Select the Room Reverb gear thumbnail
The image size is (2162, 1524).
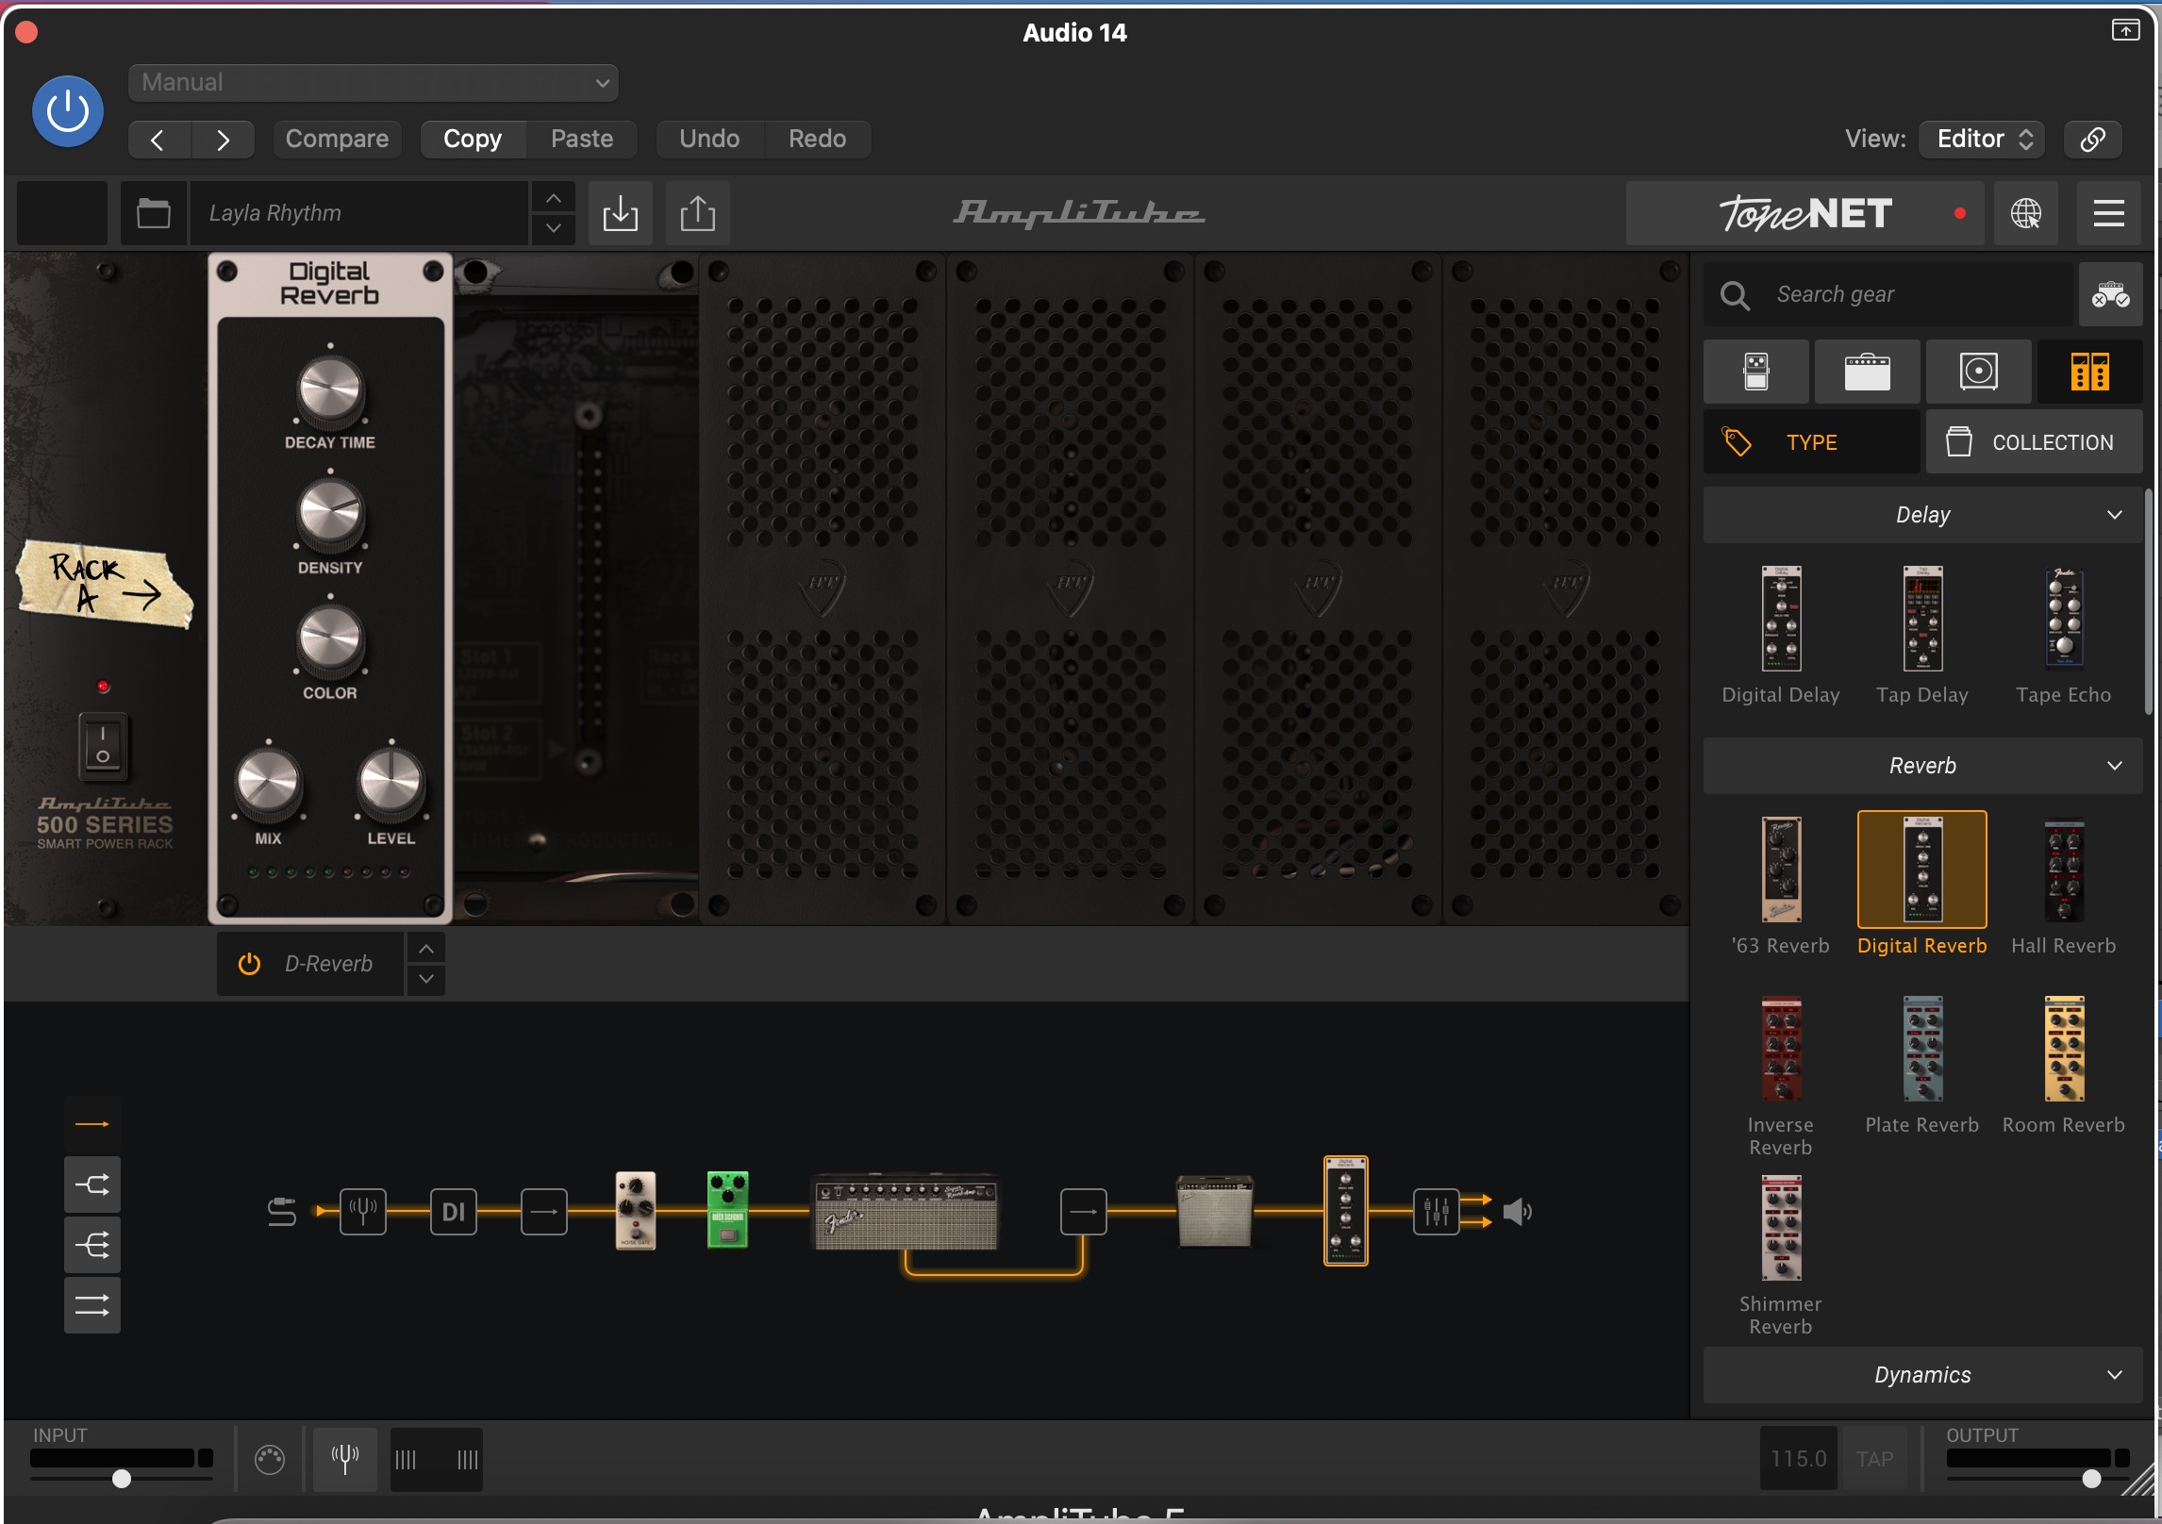2064,1049
